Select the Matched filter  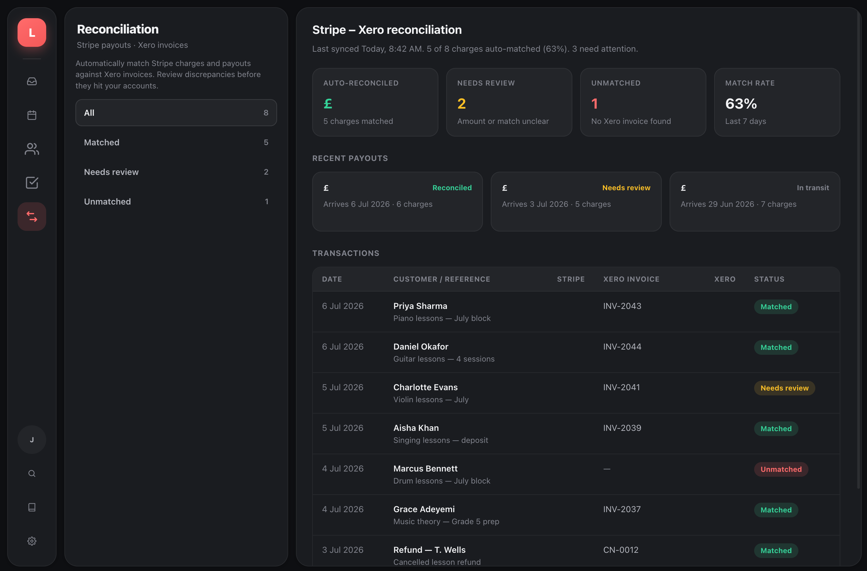176,142
